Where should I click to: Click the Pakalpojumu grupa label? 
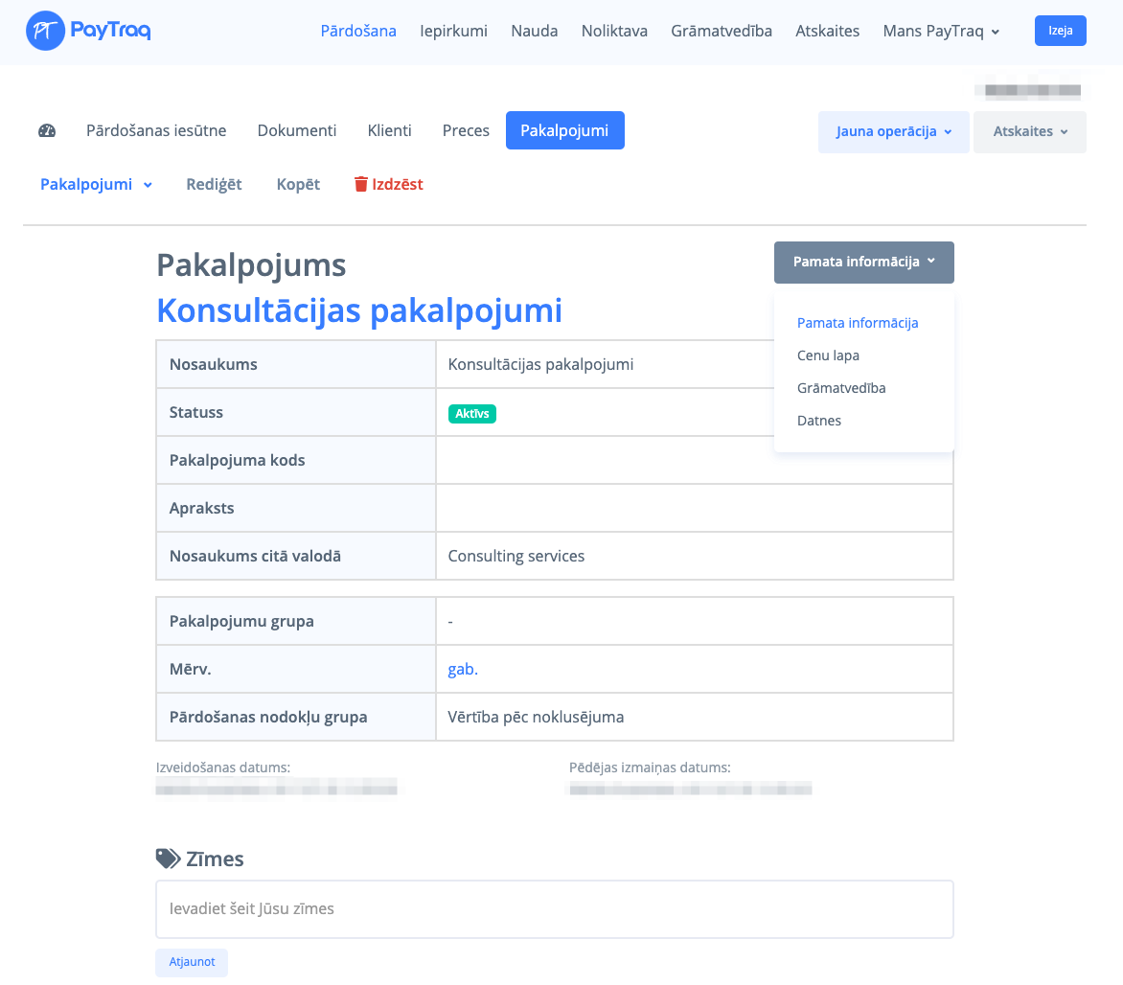tap(241, 621)
